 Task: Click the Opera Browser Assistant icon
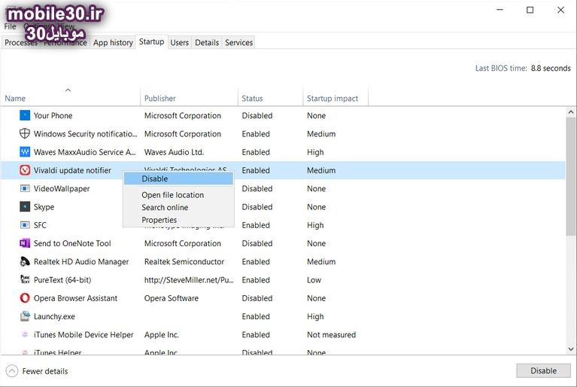25,298
